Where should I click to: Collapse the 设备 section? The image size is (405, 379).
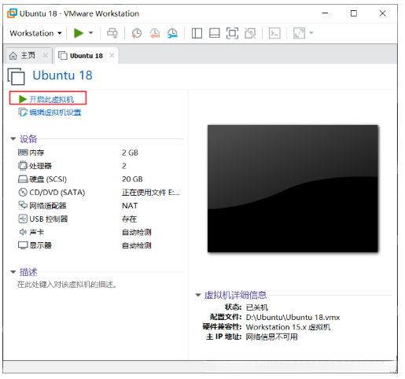(x=13, y=138)
